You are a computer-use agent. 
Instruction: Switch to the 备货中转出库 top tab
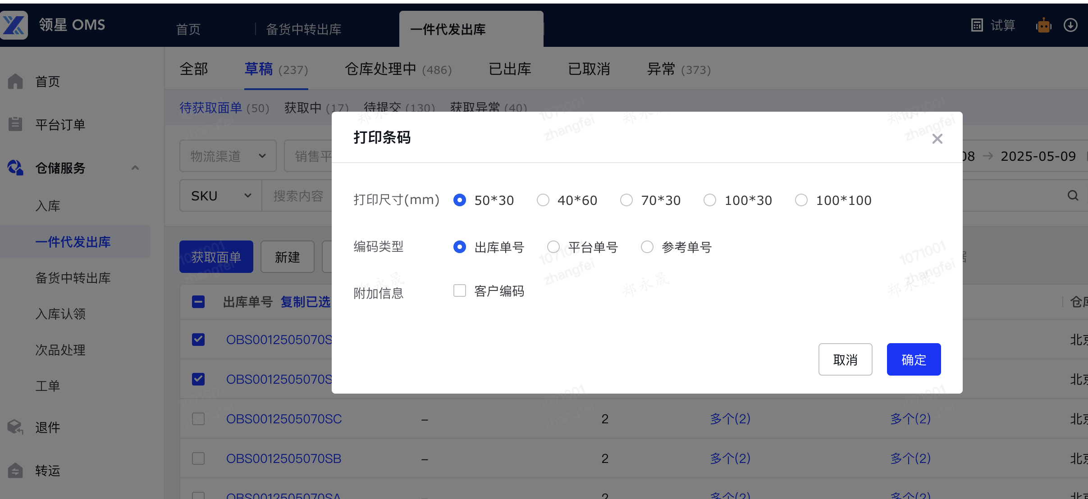tap(304, 29)
